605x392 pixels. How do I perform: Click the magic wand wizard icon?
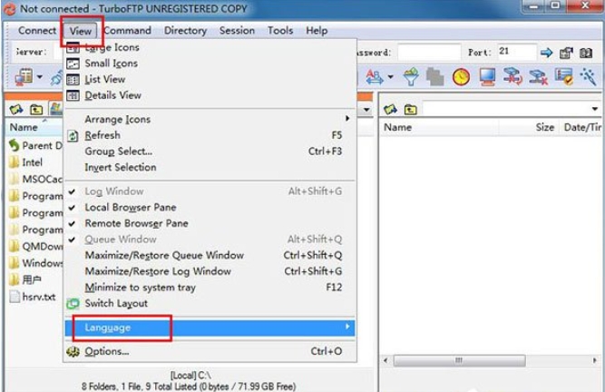589,77
